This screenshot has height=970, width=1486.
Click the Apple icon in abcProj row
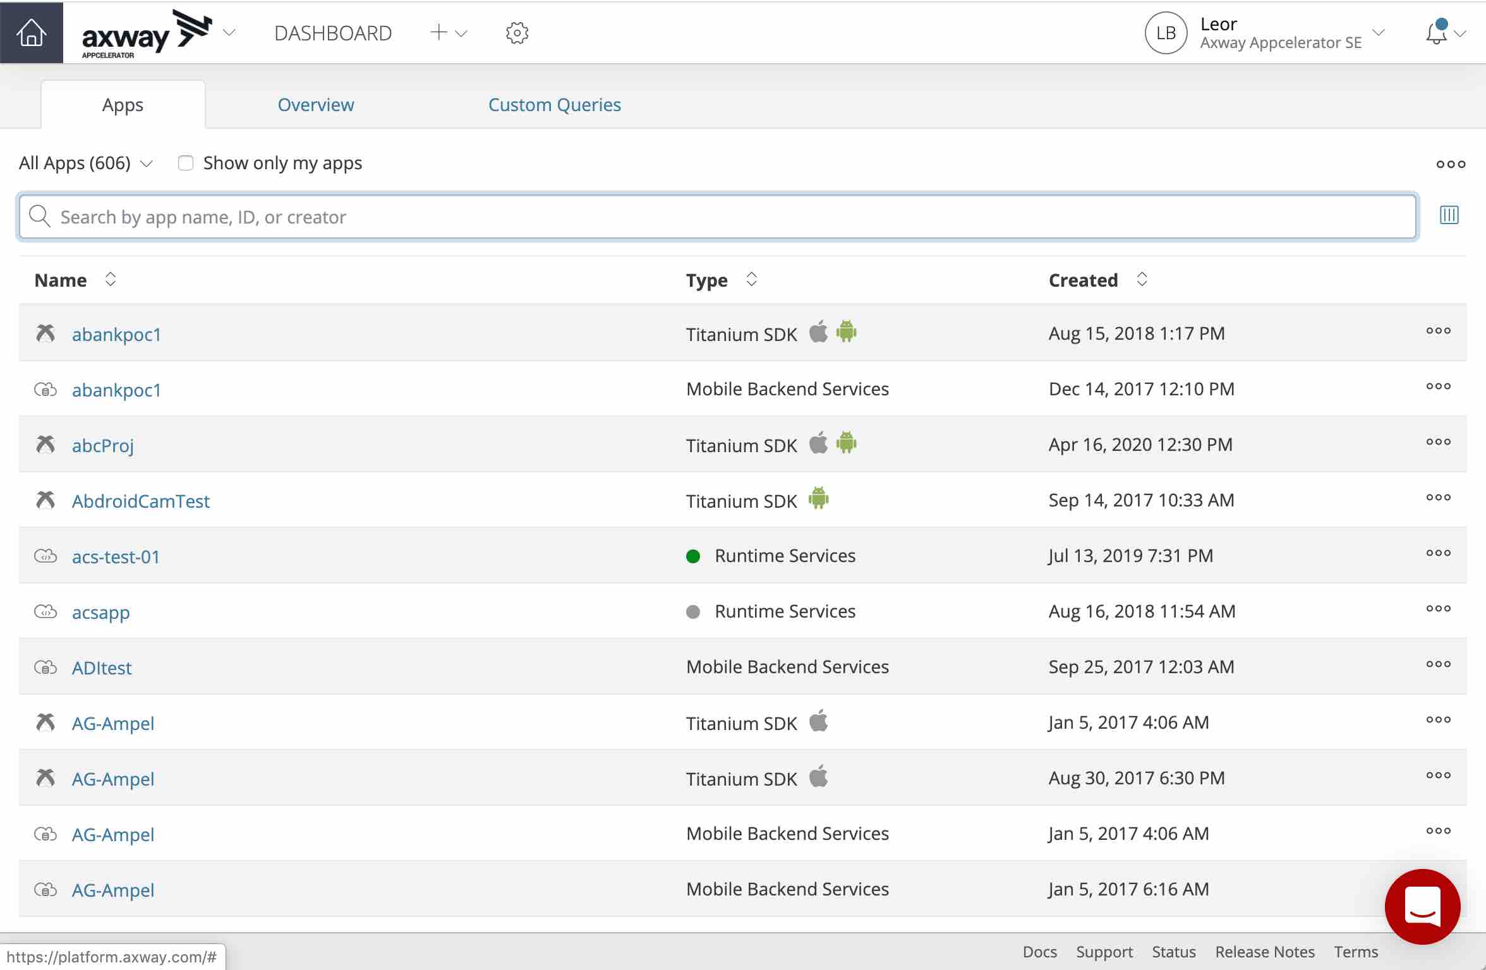818,443
